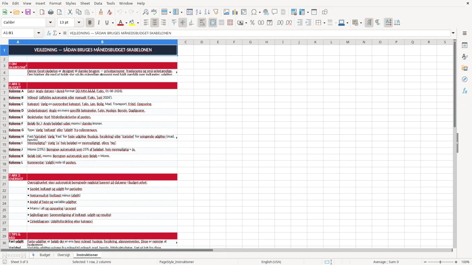Click the zoom in plus button
Viewport: 472px width, 265px height.
tap(456, 262)
